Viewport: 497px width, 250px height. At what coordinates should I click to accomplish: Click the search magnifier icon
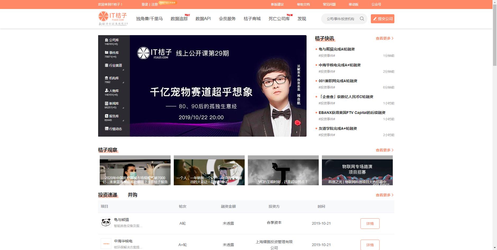[x=362, y=19]
